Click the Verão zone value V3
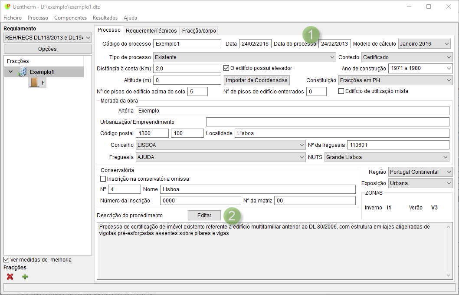 [434, 208]
